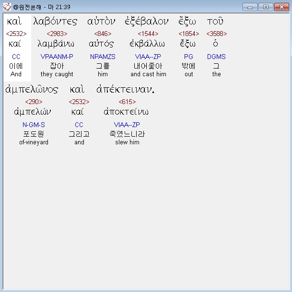Minimize the 원전분해 window
The width and height of the screenshot is (292, 292).
coord(250,7)
